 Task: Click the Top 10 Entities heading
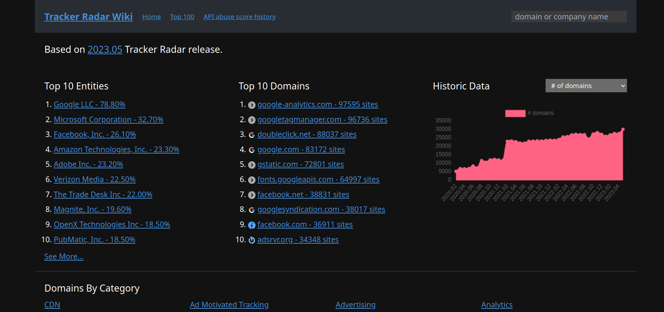[x=76, y=86]
